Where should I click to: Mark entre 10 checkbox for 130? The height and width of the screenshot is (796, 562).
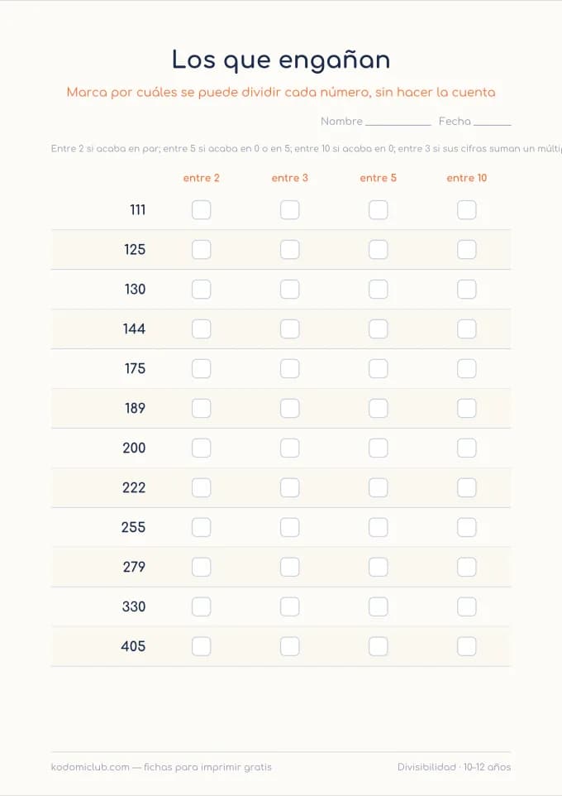[x=467, y=290]
